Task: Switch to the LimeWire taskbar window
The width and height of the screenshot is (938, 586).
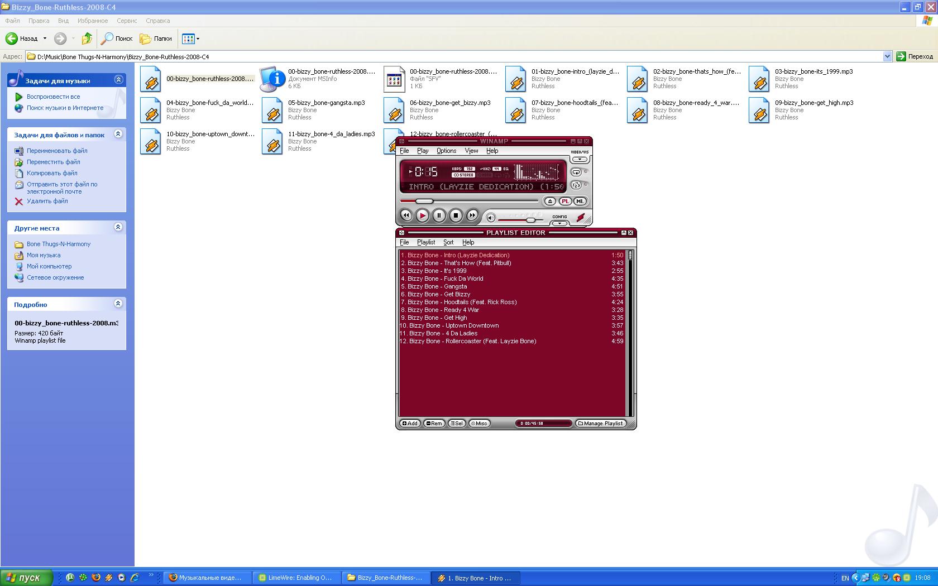Action: click(x=296, y=578)
